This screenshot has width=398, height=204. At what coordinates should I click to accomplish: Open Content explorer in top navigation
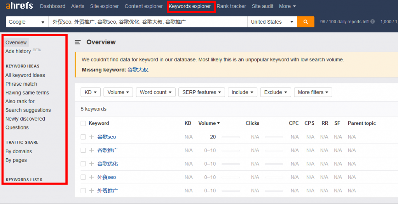click(x=144, y=6)
